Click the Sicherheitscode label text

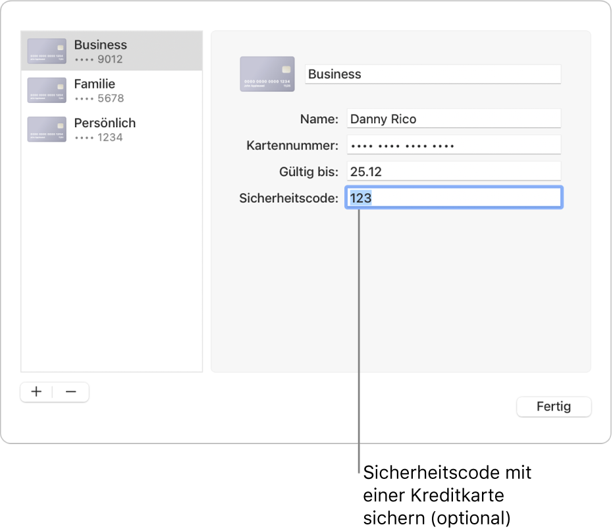point(288,198)
